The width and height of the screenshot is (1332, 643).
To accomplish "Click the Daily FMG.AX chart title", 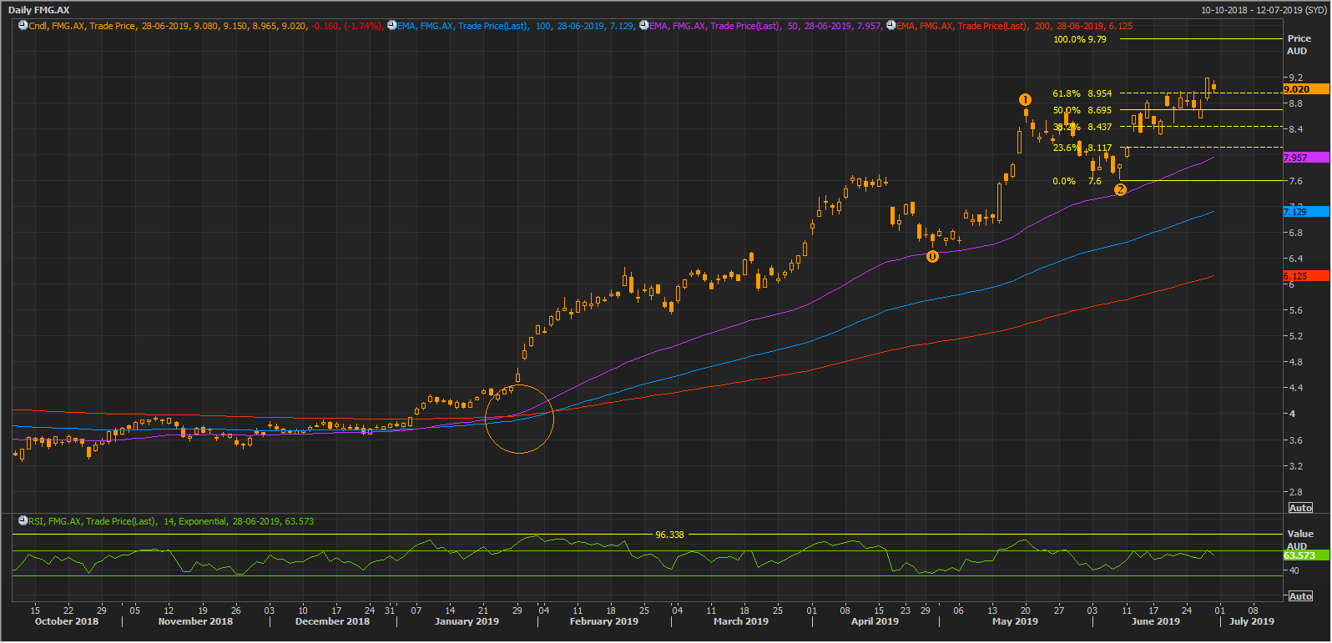I will (x=39, y=10).
